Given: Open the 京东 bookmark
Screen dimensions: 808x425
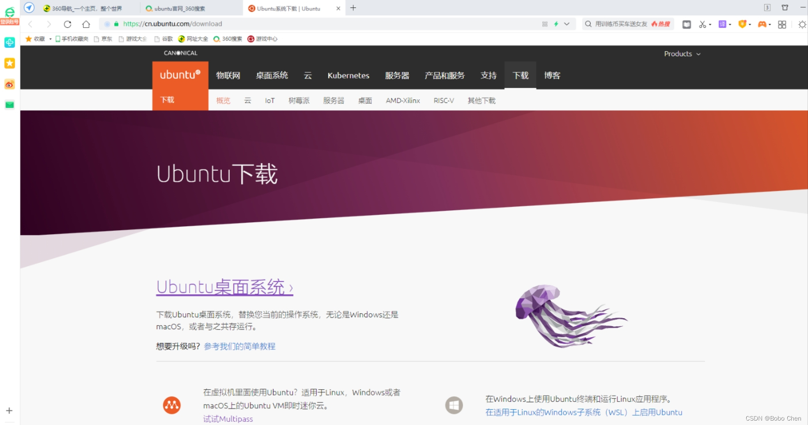Looking at the screenshot, I should [x=103, y=39].
